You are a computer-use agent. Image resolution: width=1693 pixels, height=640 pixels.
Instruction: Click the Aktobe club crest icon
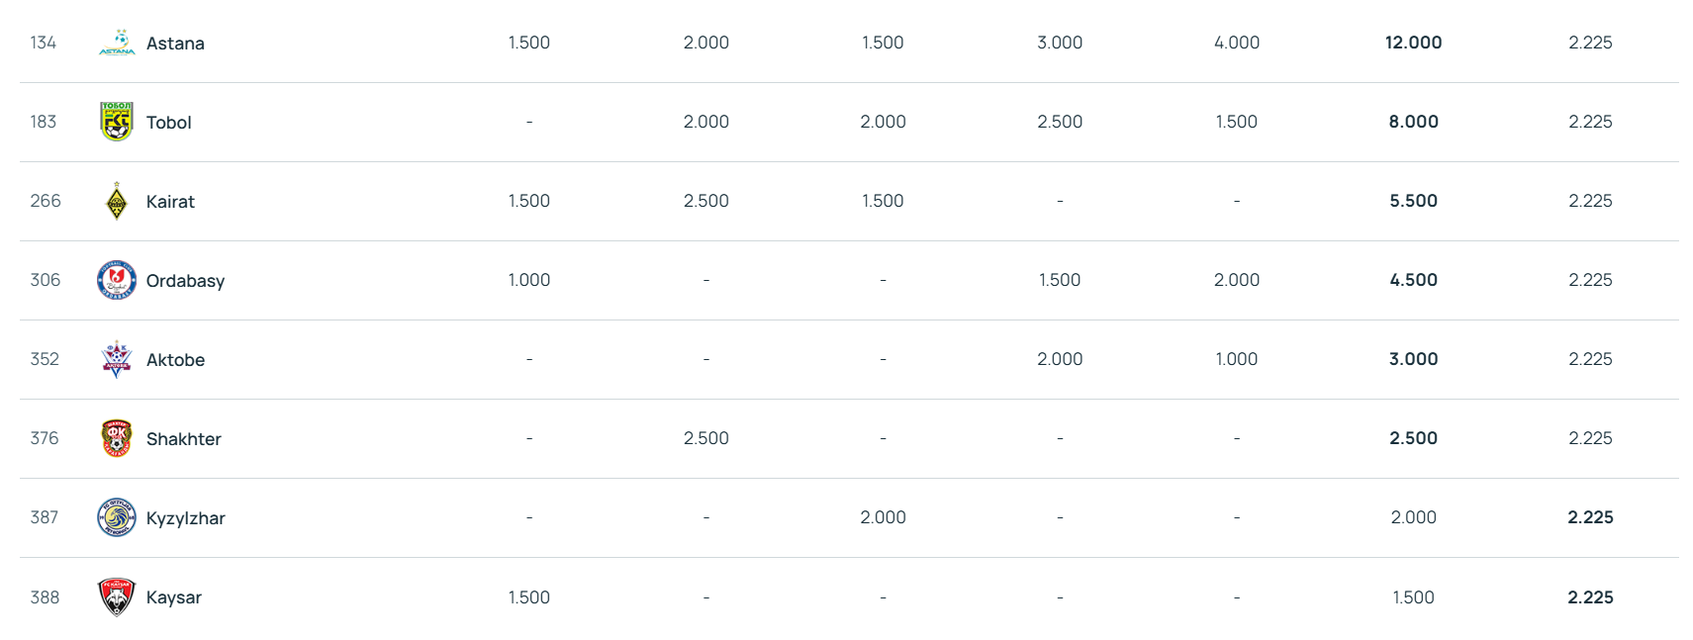[x=117, y=359]
